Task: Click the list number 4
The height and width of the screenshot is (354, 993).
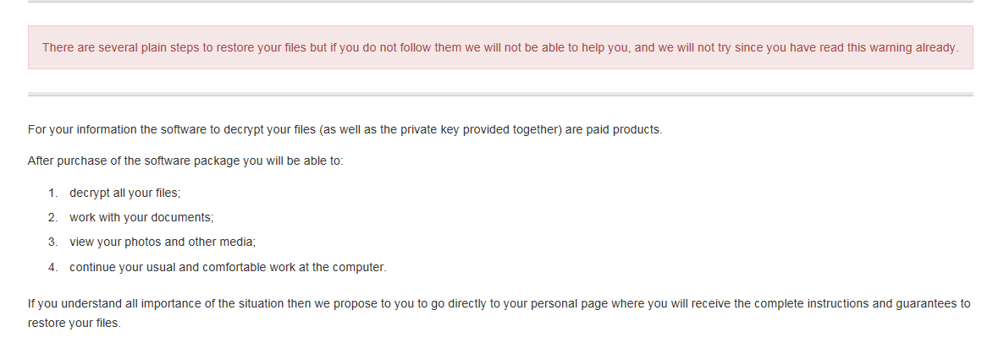Action: point(52,267)
